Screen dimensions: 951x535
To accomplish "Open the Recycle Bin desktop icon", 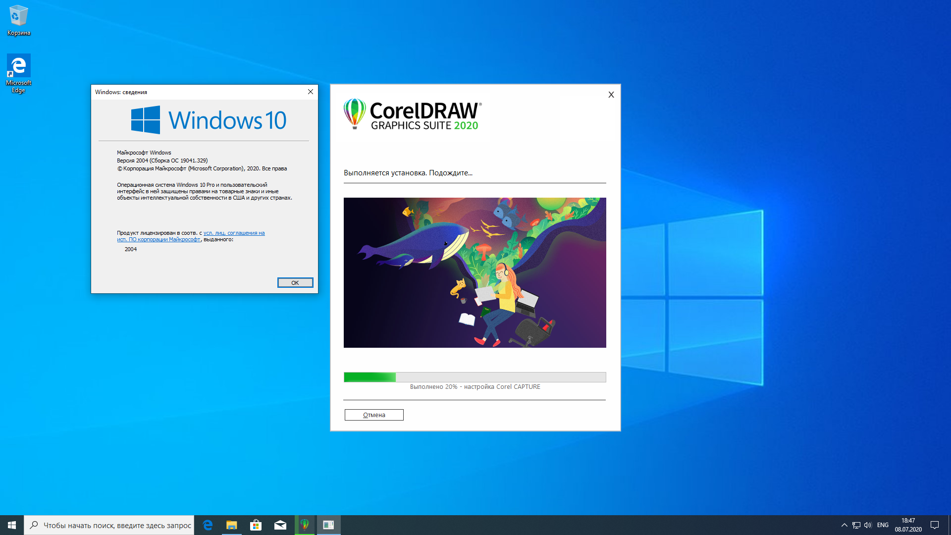I will (18, 20).
